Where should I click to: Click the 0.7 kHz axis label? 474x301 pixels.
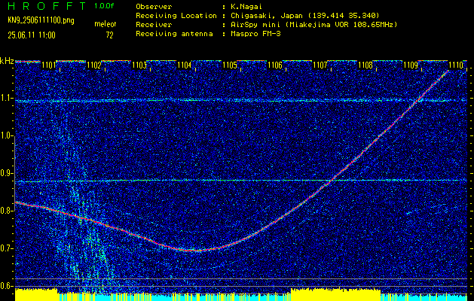point(6,248)
